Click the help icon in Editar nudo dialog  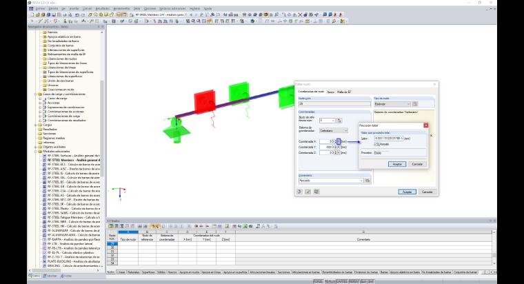(300, 192)
